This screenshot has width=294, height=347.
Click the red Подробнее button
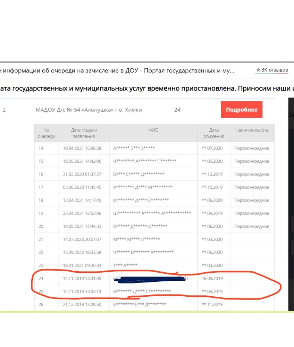click(x=242, y=109)
